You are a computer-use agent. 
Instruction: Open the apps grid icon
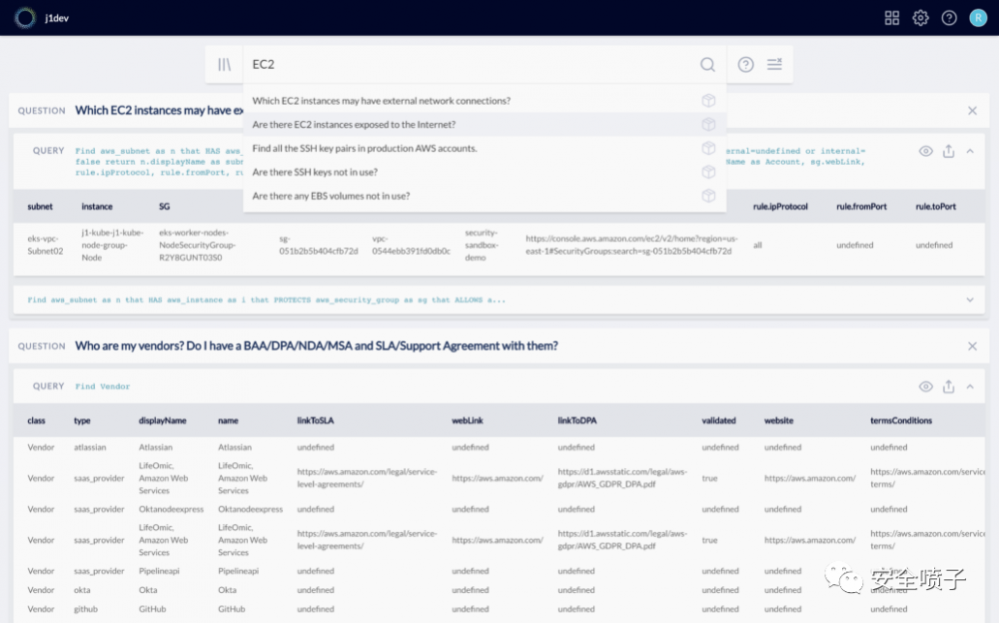pos(892,18)
